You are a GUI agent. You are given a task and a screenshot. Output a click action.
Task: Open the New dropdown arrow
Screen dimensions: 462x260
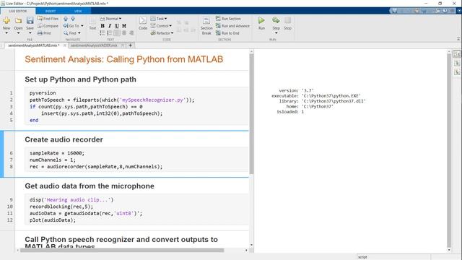6,33
